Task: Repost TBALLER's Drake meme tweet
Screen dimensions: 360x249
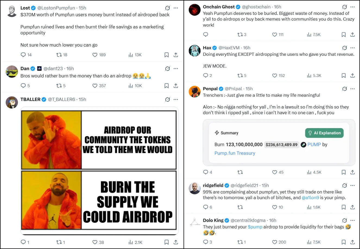Action: (x=59, y=242)
